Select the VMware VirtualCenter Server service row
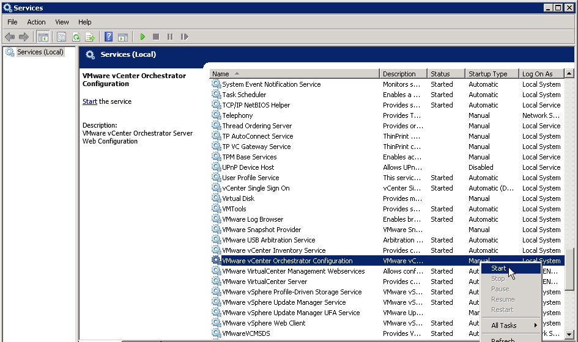The image size is (578, 342). click(x=264, y=282)
